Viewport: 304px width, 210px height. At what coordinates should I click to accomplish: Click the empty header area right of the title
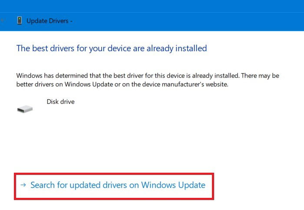point(188,21)
